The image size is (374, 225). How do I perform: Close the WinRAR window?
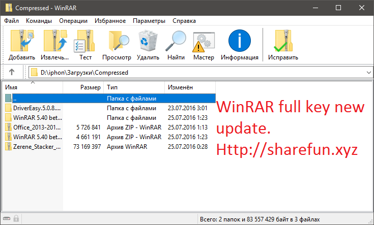coord(362,8)
